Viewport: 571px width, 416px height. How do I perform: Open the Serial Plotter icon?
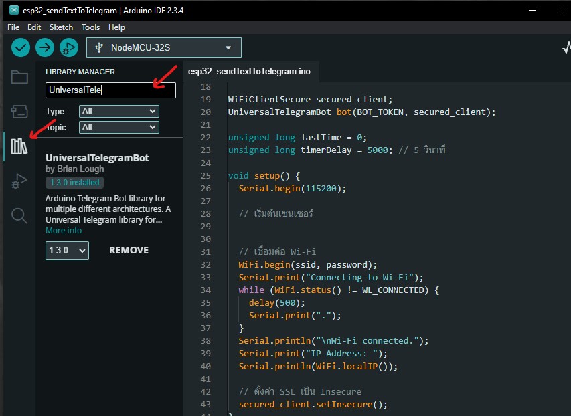tap(566, 47)
